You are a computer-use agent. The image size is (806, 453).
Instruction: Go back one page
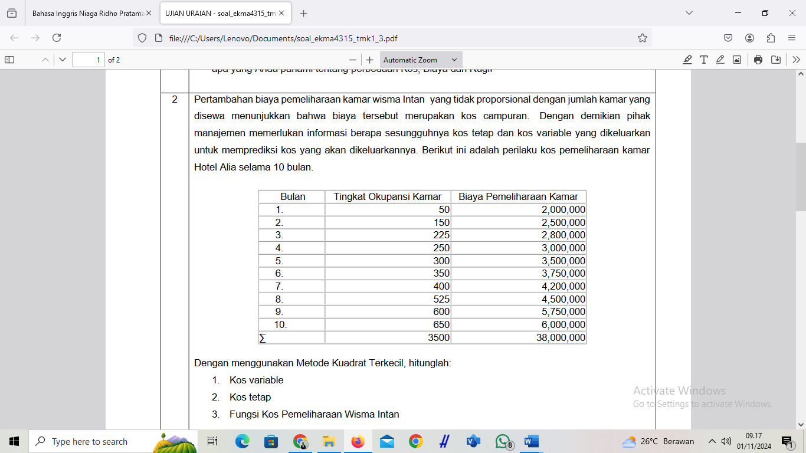point(14,38)
